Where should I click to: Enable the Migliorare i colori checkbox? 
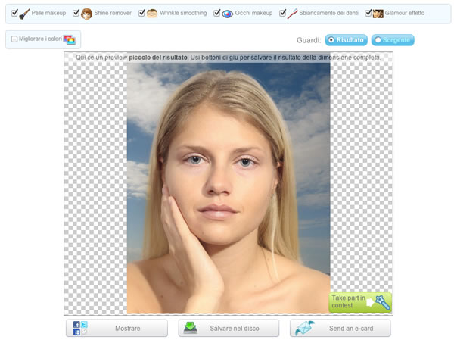pyautogui.click(x=14, y=39)
